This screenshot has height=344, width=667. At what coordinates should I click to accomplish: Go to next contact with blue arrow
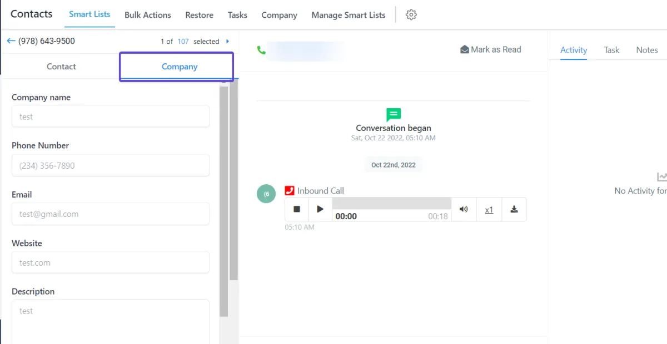coord(228,42)
